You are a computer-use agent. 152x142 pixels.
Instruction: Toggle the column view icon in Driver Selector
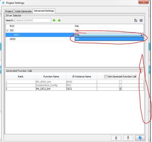tap(141, 21)
